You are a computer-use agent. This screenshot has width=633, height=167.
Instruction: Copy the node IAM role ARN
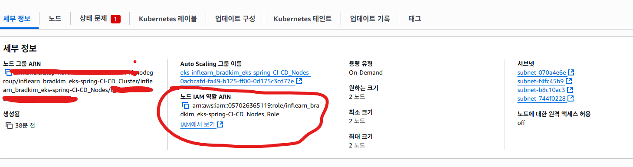coord(186,105)
